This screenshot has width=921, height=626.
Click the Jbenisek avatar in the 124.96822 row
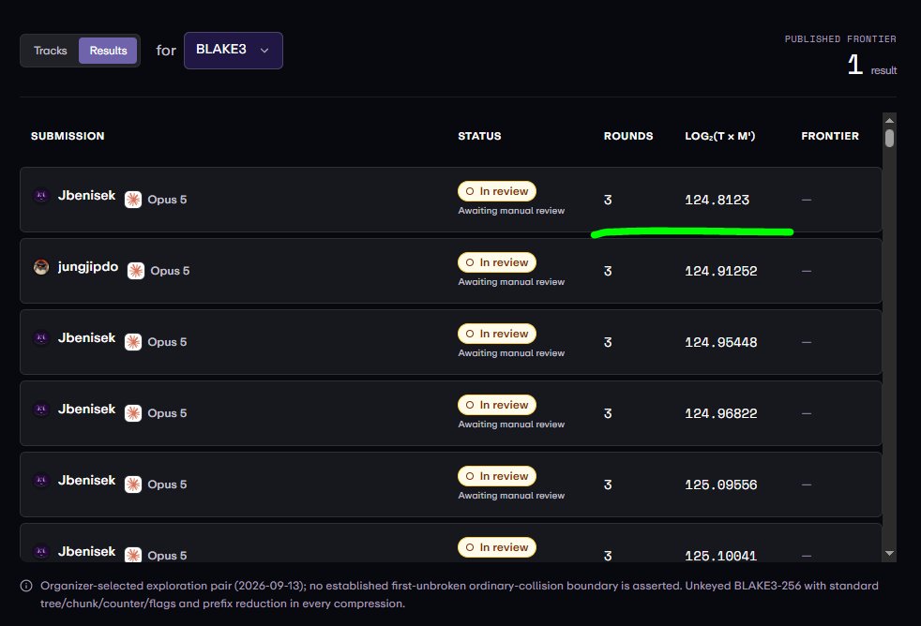(x=41, y=409)
